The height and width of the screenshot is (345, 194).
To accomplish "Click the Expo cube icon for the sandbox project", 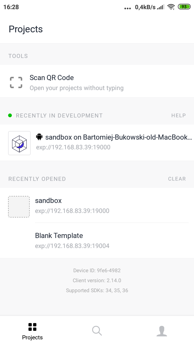I will 19,143.
